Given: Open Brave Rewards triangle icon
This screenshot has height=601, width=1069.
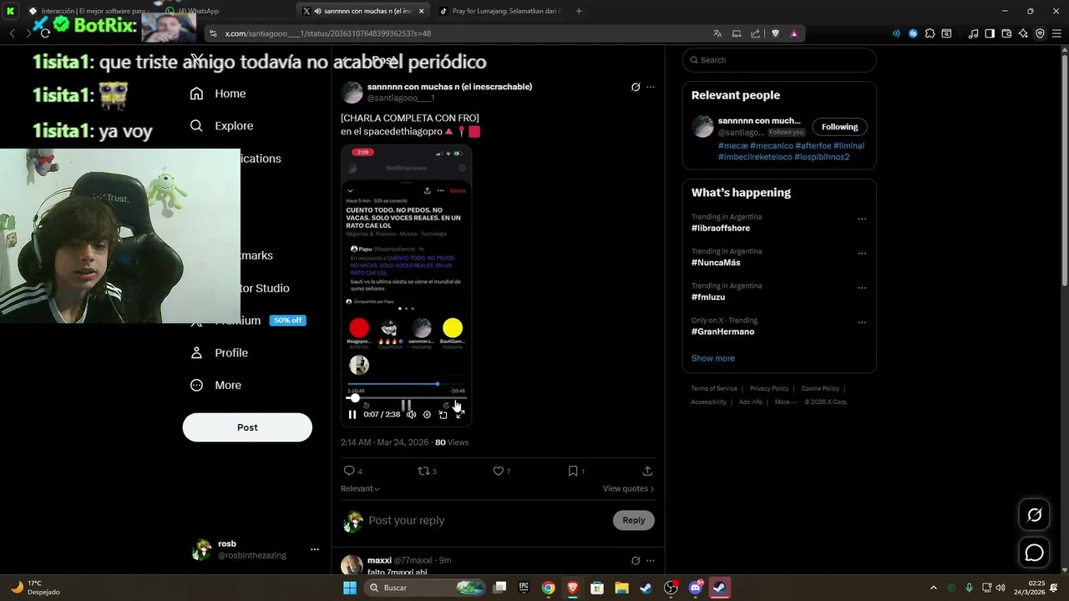Looking at the screenshot, I should pos(793,33).
